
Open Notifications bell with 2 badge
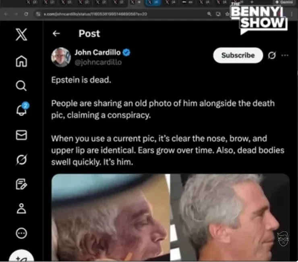tap(23, 109)
